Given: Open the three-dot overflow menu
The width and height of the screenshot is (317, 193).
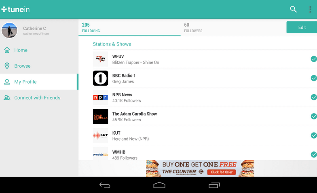Looking at the screenshot, I should point(310,9).
